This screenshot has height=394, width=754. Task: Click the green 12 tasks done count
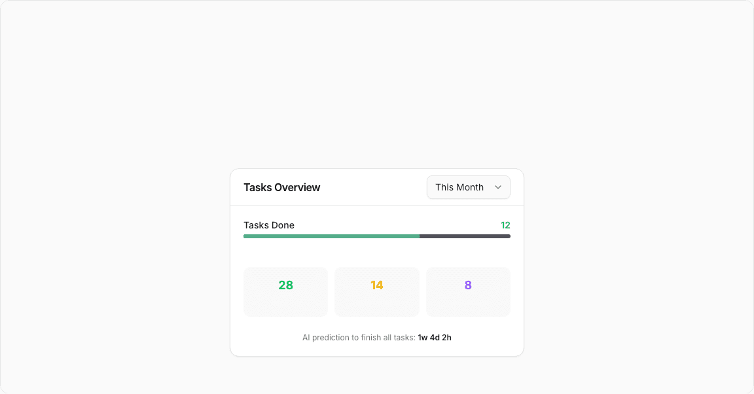pos(505,225)
